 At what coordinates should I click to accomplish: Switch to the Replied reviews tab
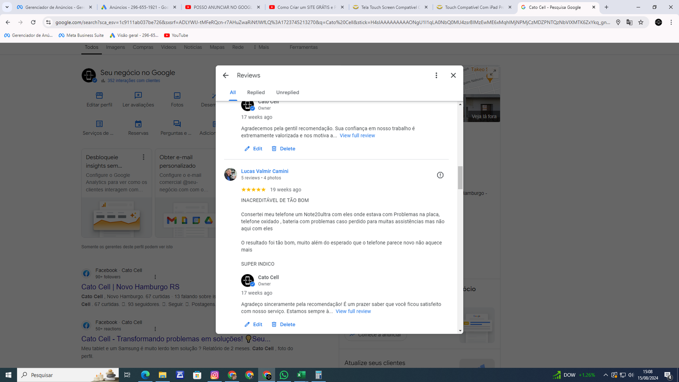point(256,92)
